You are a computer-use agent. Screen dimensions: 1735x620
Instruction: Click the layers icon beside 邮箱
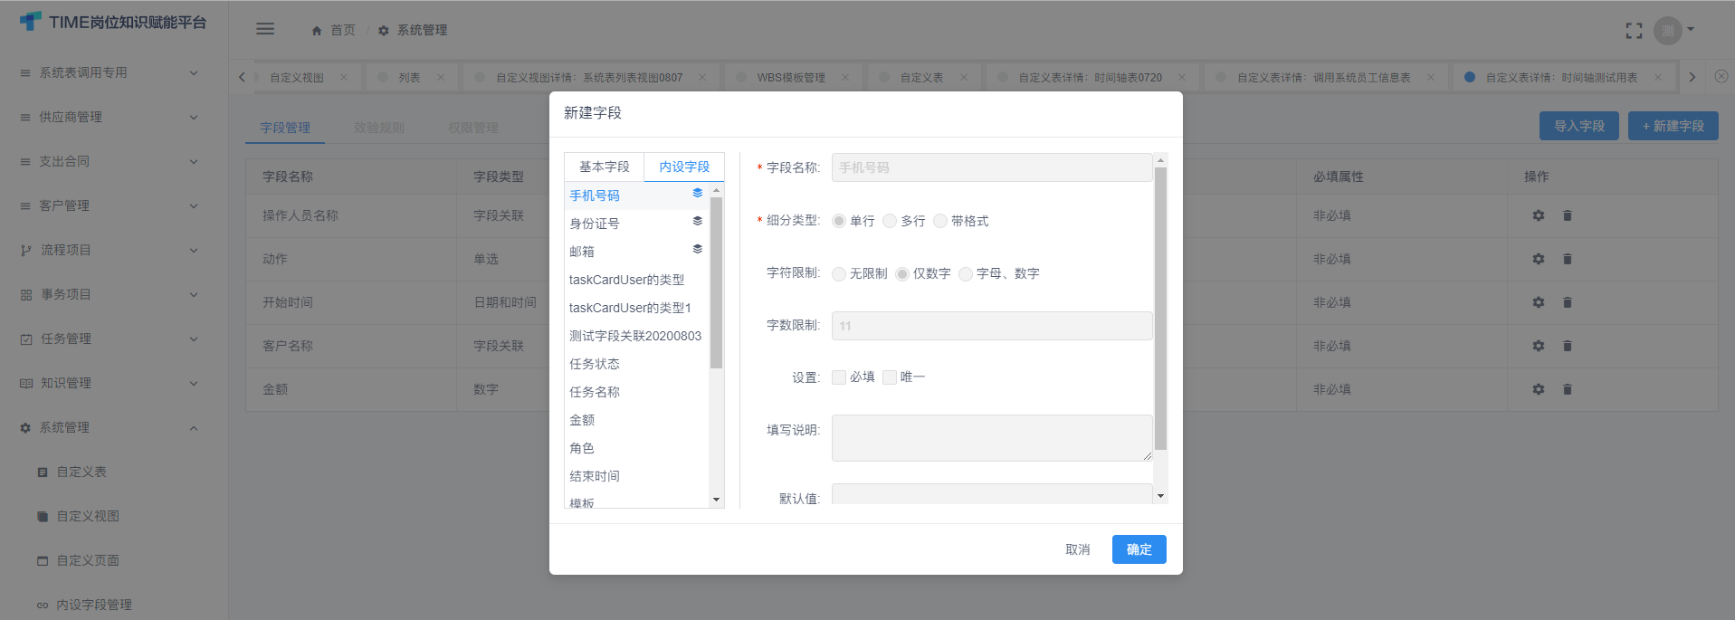[x=698, y=249]
